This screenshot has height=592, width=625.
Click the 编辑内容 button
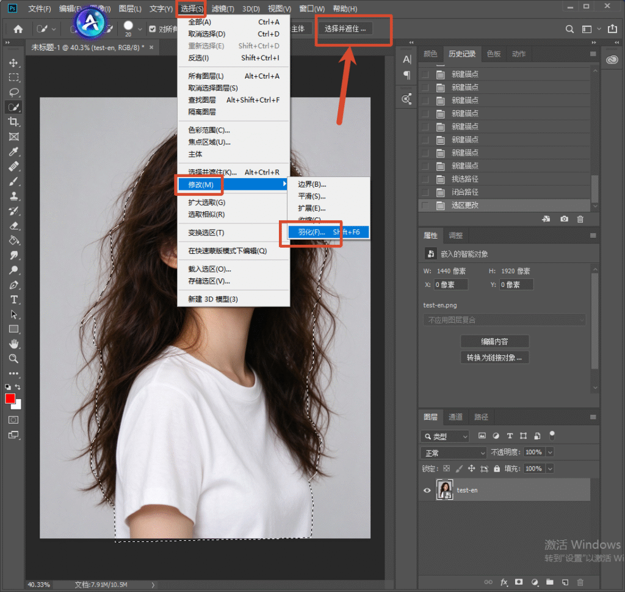point(494,342)
